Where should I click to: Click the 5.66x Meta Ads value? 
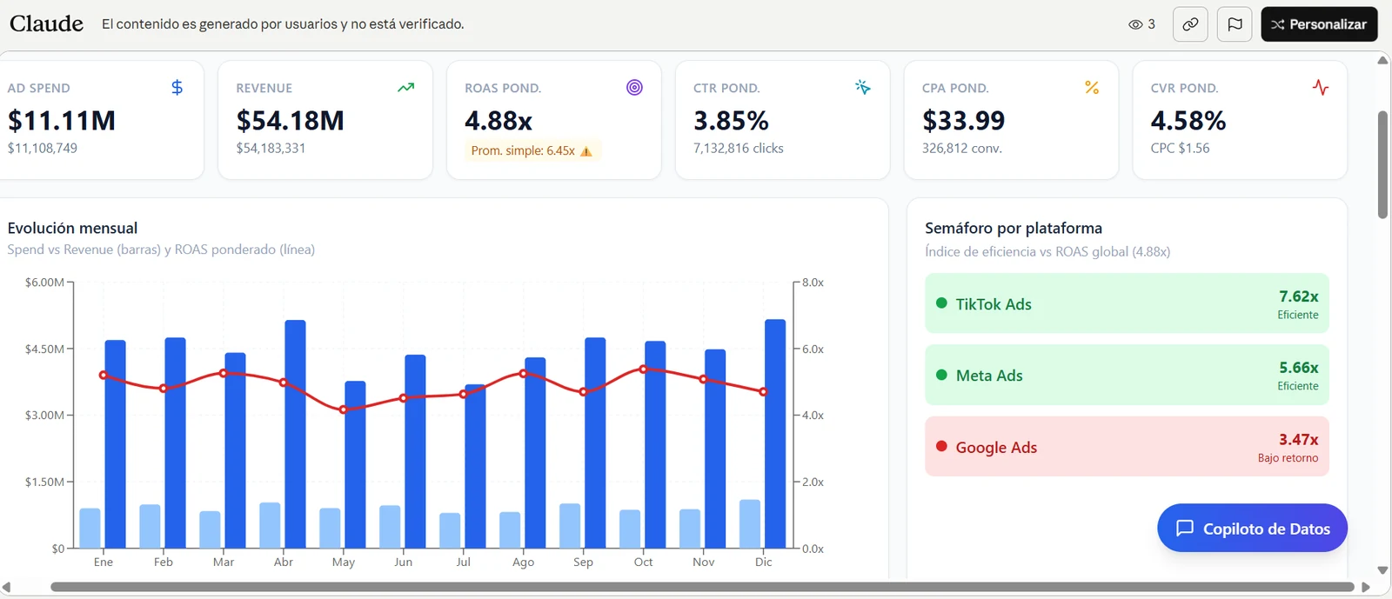[x=1299, y=368]
